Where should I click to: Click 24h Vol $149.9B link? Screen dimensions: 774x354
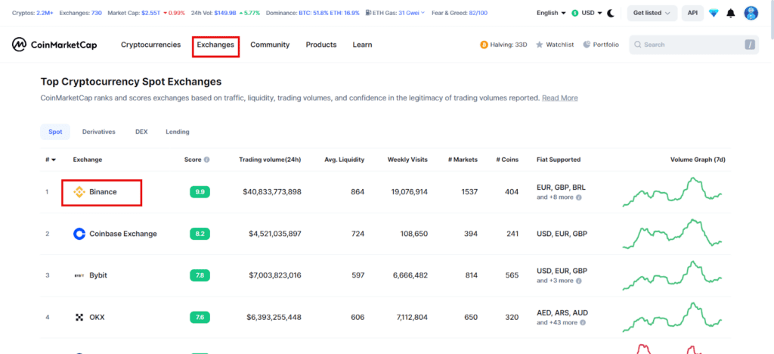coord(225,13)
